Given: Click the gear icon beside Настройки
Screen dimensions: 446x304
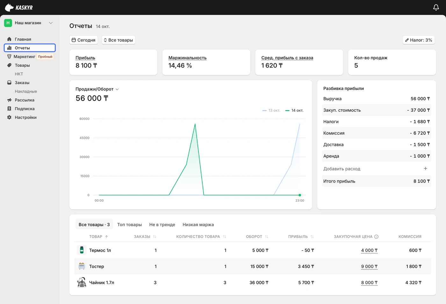Looking at the screenshot, I should pos(9,117).
